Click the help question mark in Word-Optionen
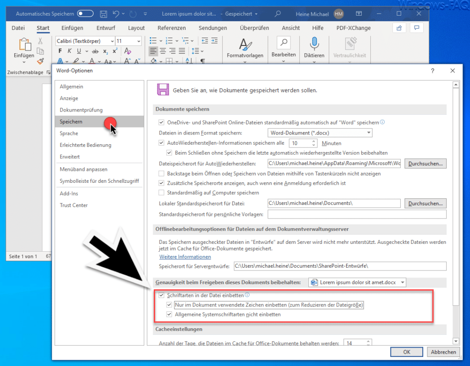The width and height of the screenshot is (470, 366). pos(432,71)
